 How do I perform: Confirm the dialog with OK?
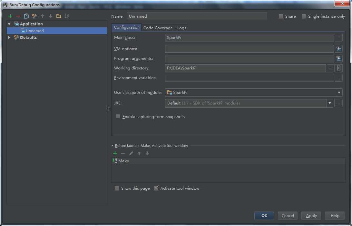(x=264, y=215)
